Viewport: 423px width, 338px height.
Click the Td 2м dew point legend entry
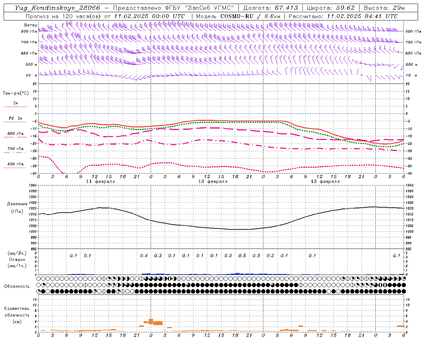(x=15, y=118)
